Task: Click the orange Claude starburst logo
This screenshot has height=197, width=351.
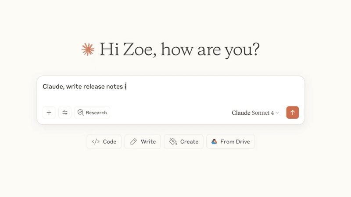Action: click(x=88, y=49)
